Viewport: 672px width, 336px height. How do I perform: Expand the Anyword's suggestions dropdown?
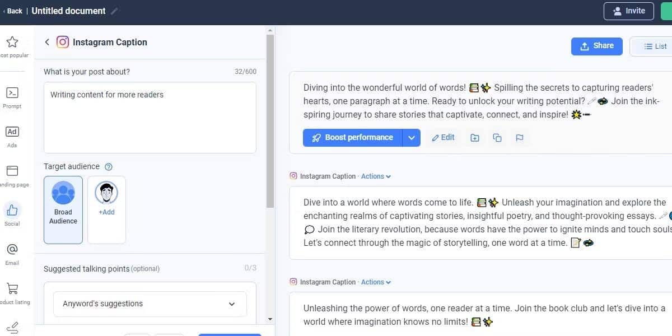point(150,304)
